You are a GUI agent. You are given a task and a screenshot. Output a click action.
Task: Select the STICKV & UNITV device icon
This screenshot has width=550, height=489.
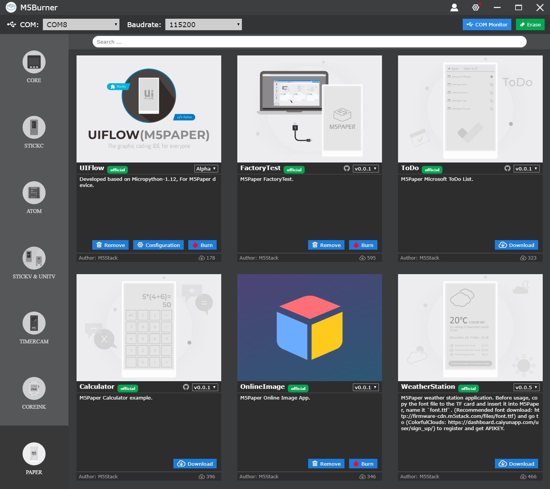click(34, 258)
